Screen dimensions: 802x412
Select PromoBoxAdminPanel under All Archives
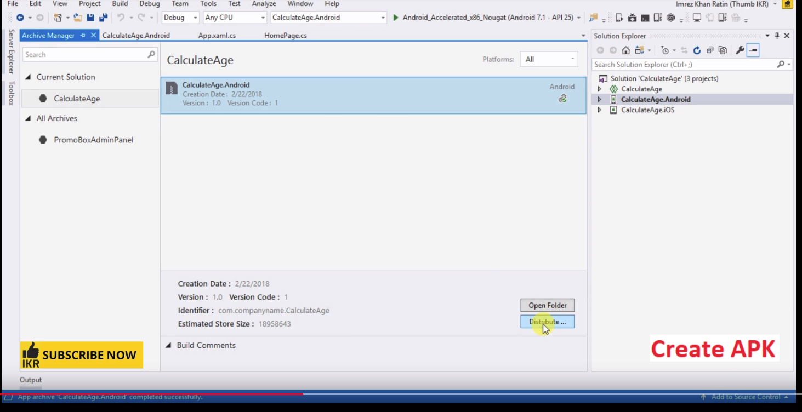click(93, 140)
